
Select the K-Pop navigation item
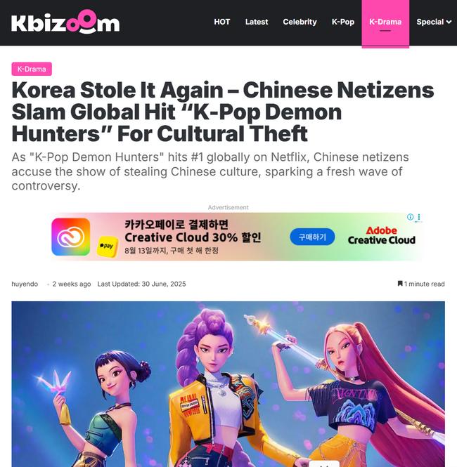(343, 22)
